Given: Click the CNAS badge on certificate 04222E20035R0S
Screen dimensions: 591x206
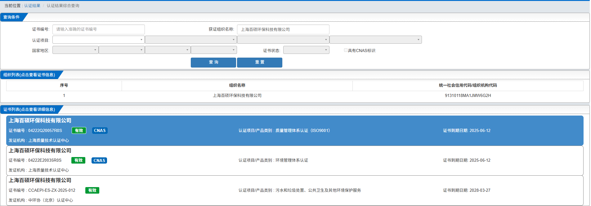Looking at the screenshot, I should (99, 160).
